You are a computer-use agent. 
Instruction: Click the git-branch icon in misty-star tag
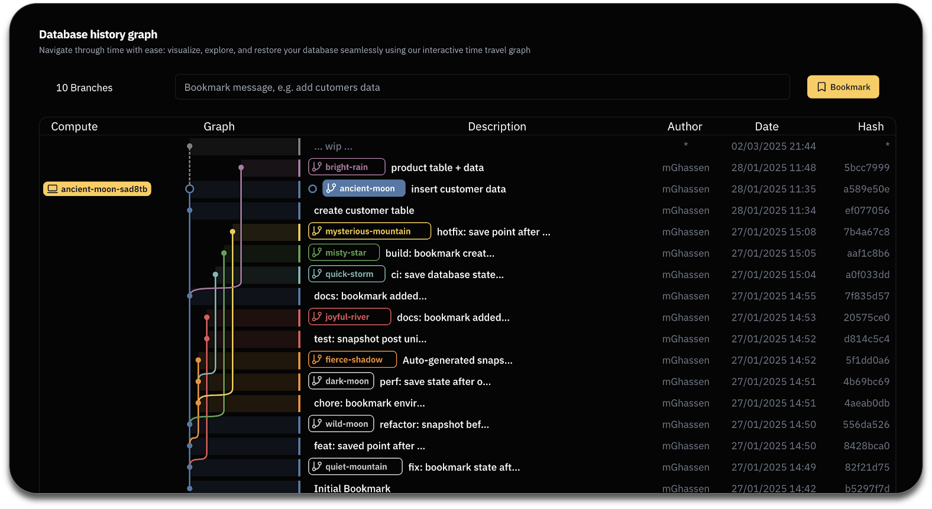(317, 253)
